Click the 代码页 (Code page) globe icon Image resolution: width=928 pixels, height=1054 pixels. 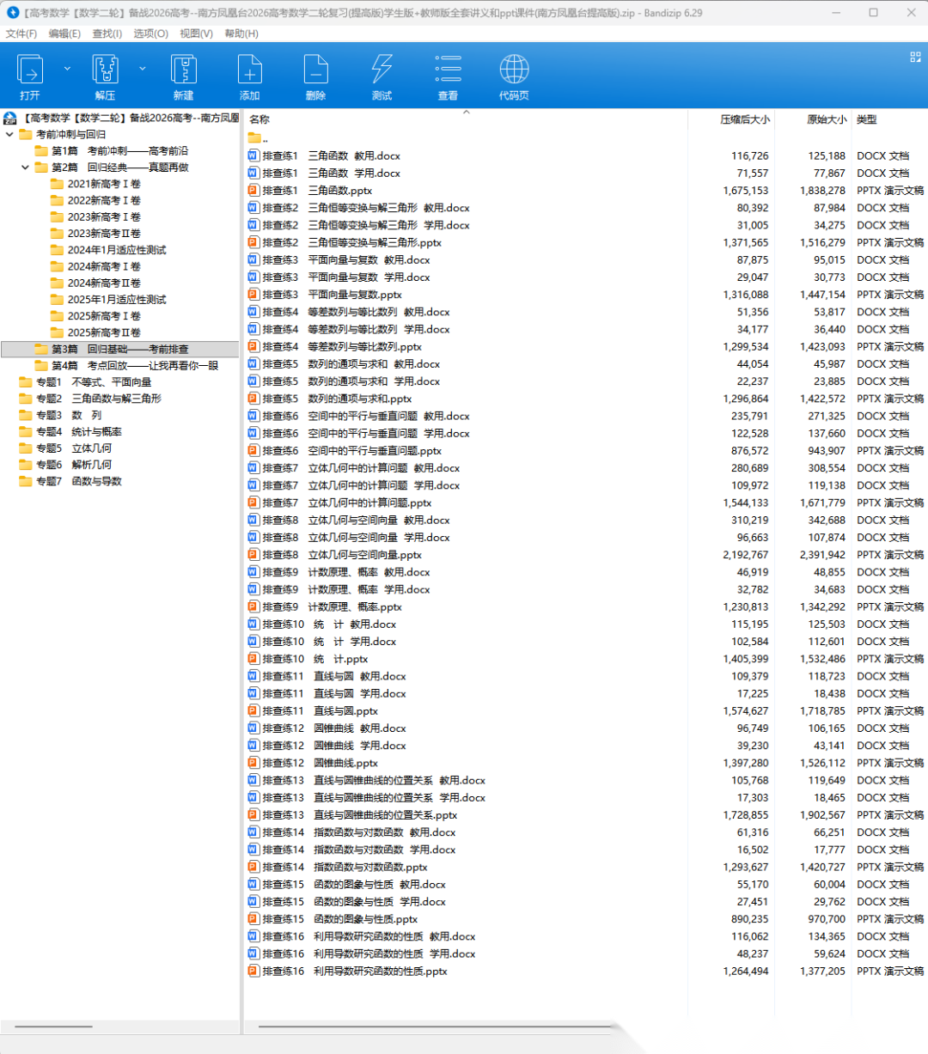[x=514, y=76]
